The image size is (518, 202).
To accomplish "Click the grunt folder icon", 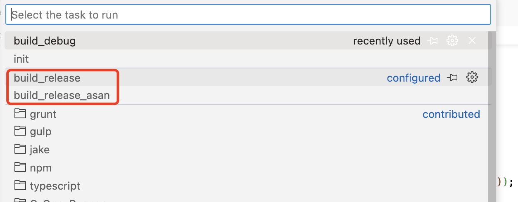I will [x=20, y=113].
